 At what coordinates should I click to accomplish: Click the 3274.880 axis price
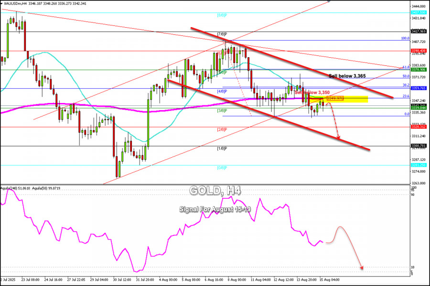tap(419, 172)
